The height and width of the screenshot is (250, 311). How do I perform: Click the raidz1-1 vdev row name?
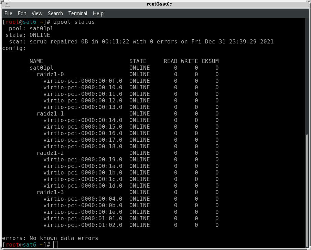coord(50,114)
